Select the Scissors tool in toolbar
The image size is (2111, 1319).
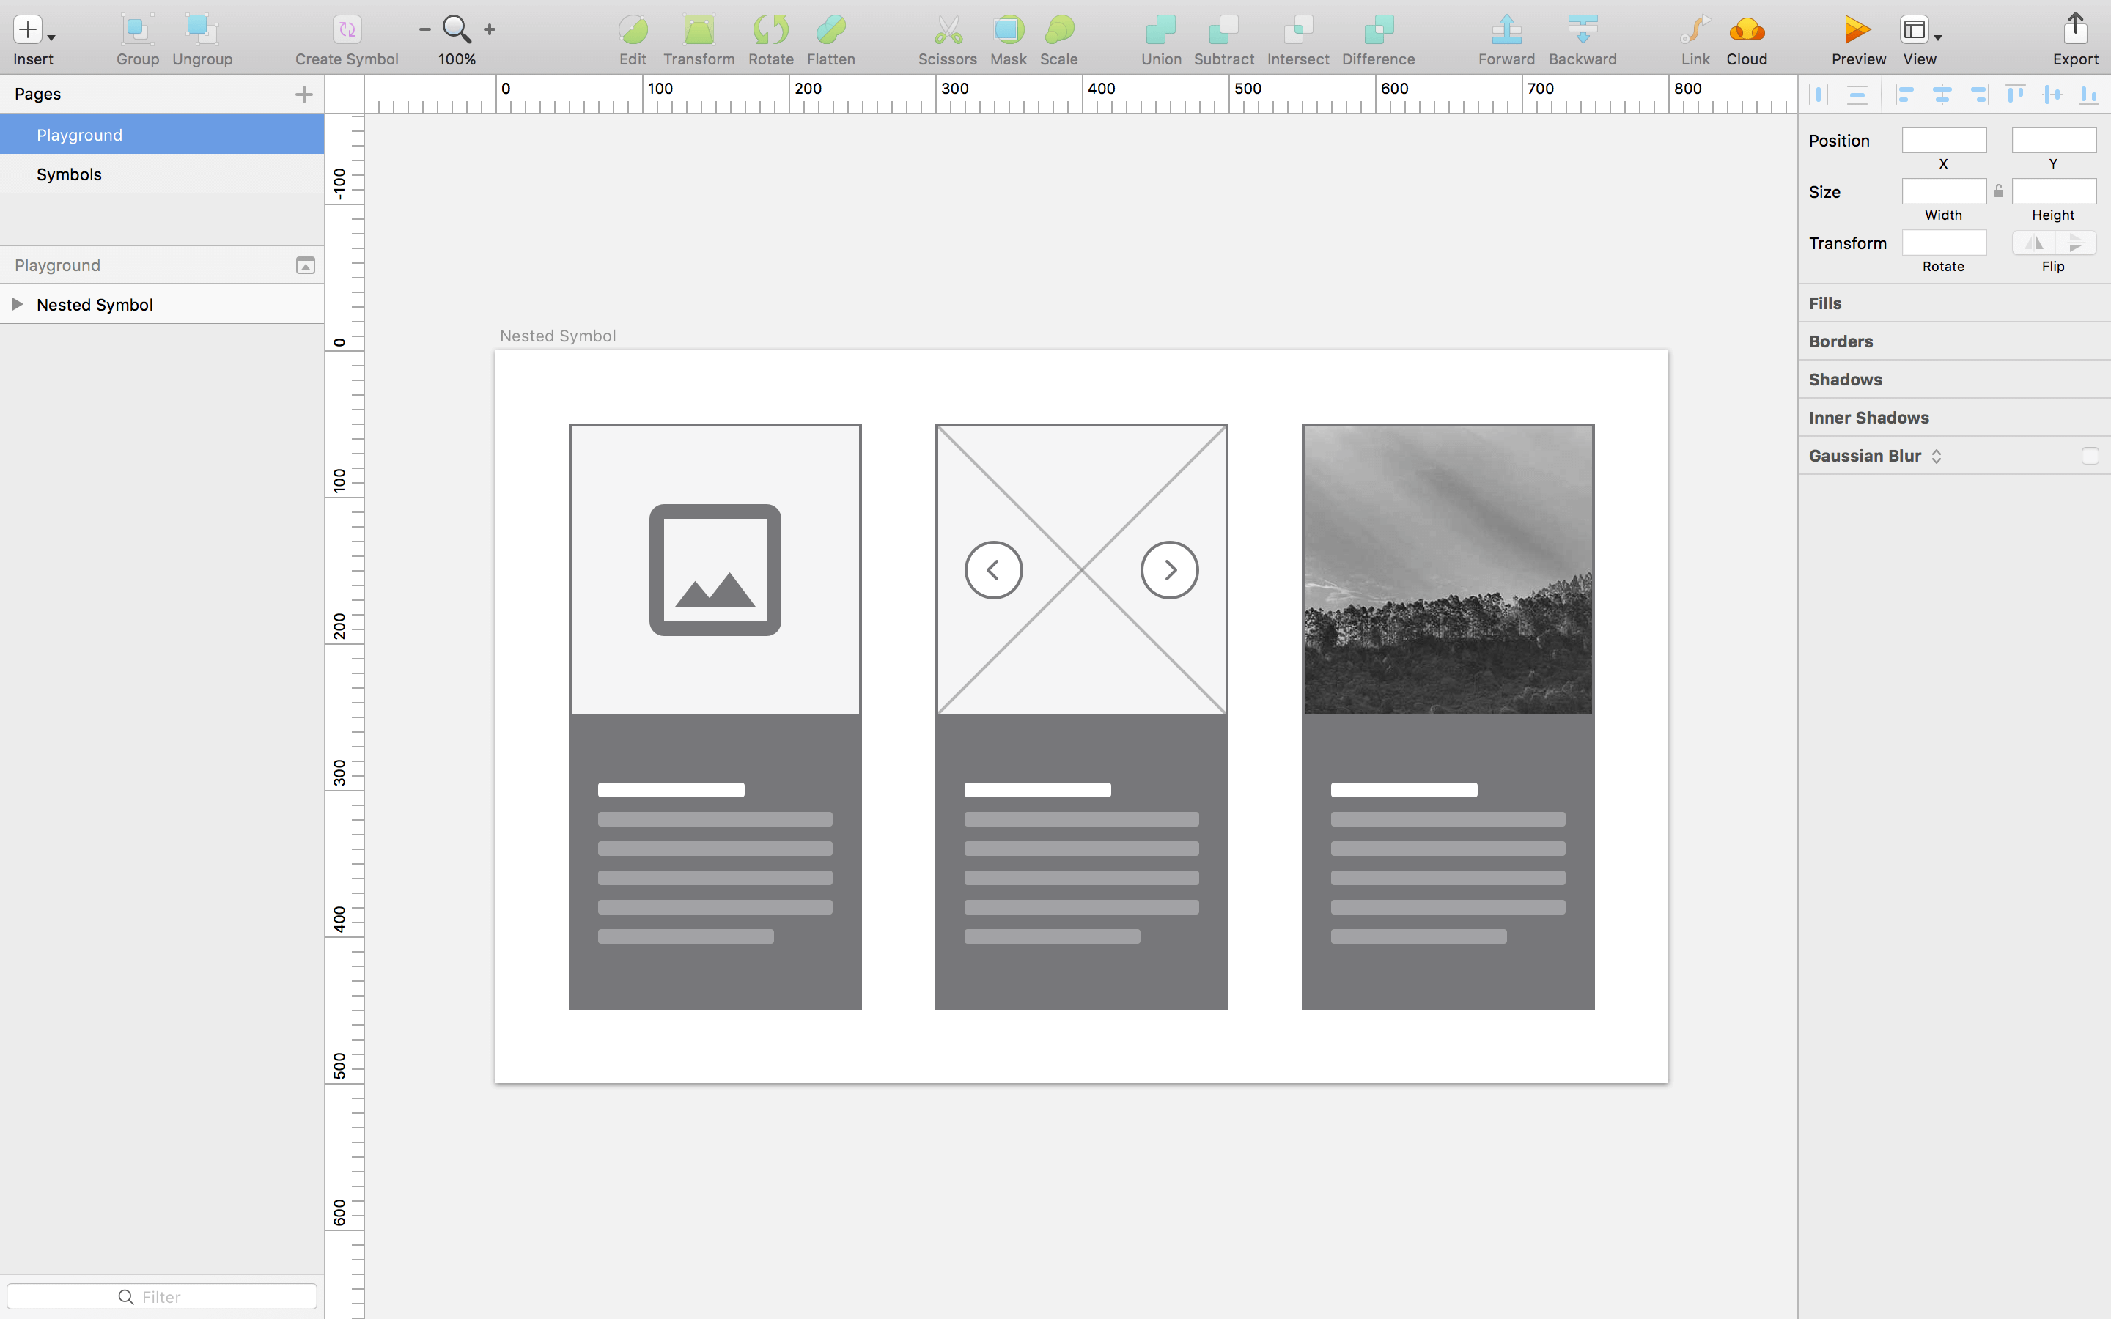[946, 38]
